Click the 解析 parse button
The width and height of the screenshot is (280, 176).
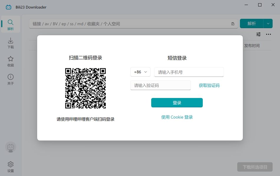click(252, 23)
